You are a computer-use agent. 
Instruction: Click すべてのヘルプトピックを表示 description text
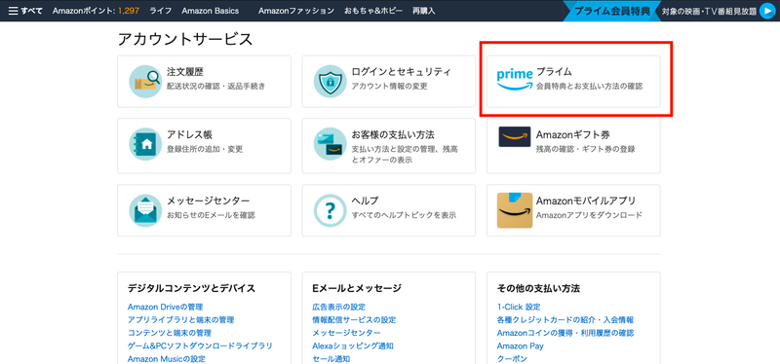404,215
